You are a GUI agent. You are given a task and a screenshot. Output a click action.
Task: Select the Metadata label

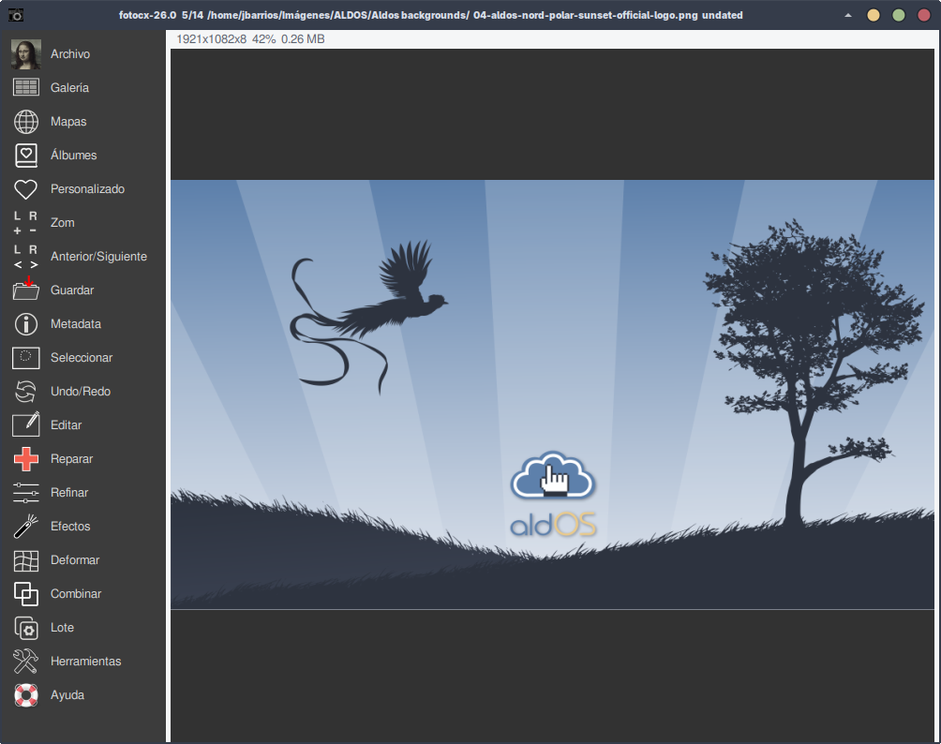[x=76, y=324]
